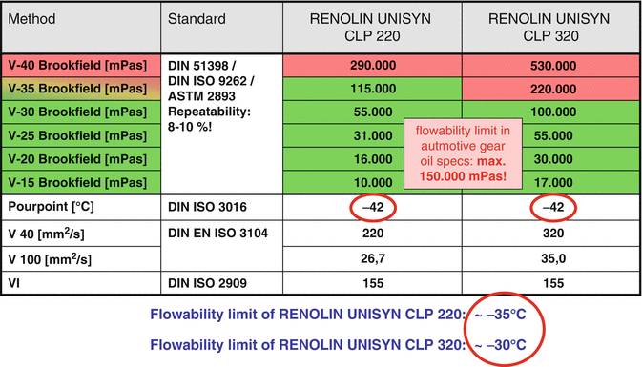This screenshot has width=642, height=367.
Task: Click the Flowability limit of CLP 320 line
Action: 338,344
